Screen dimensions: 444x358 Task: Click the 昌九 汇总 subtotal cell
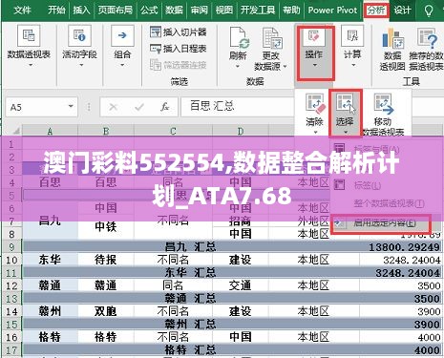(x=190, y=247)
